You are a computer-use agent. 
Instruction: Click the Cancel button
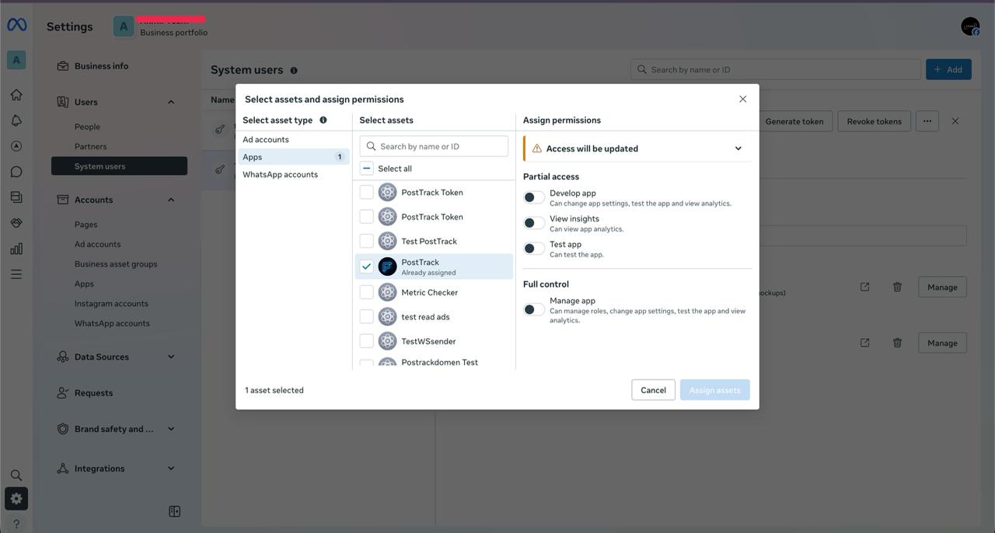[653, 390]
